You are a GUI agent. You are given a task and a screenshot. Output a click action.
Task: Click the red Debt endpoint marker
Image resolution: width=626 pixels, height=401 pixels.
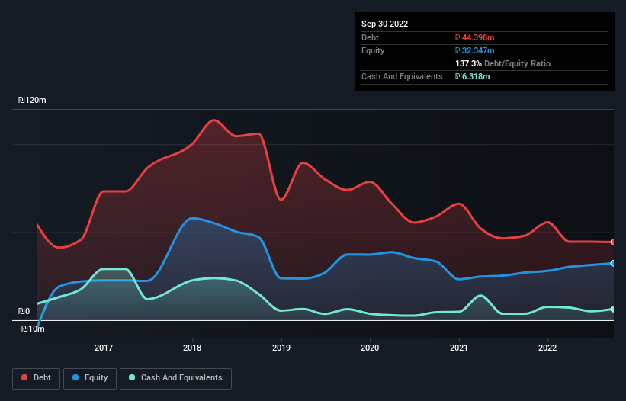pos(613,242)
